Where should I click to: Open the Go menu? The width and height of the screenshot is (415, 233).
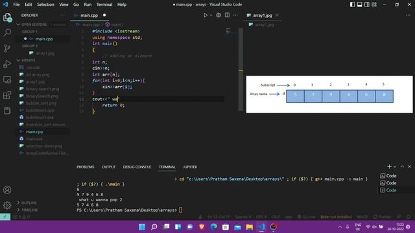(x=76, y=5)
